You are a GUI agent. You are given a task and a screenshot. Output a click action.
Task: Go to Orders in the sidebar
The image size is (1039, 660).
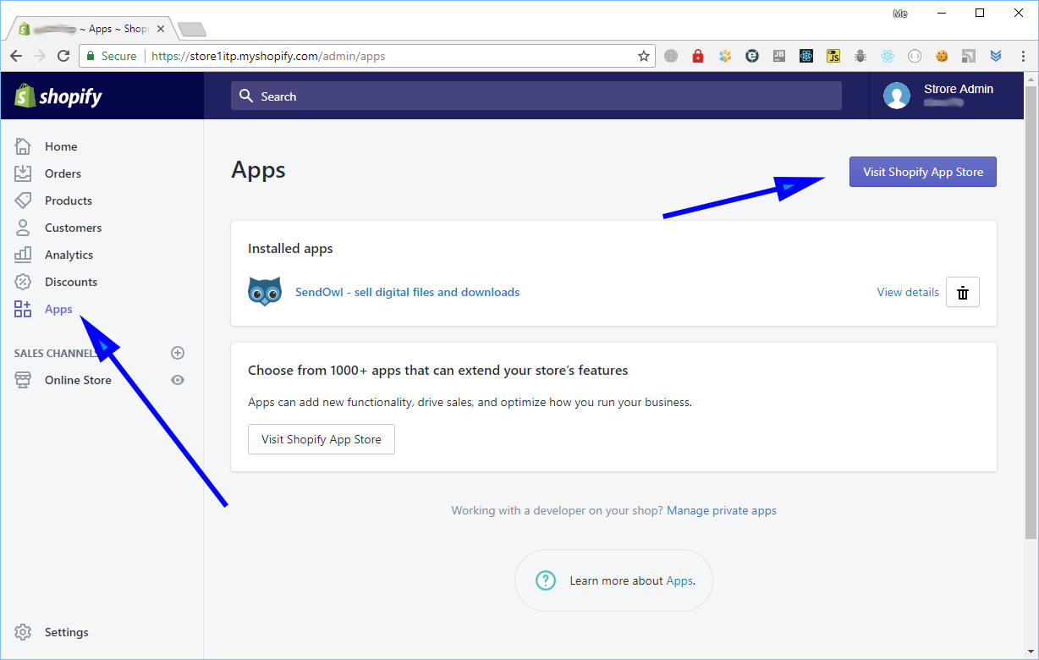[x=63, y=173]
